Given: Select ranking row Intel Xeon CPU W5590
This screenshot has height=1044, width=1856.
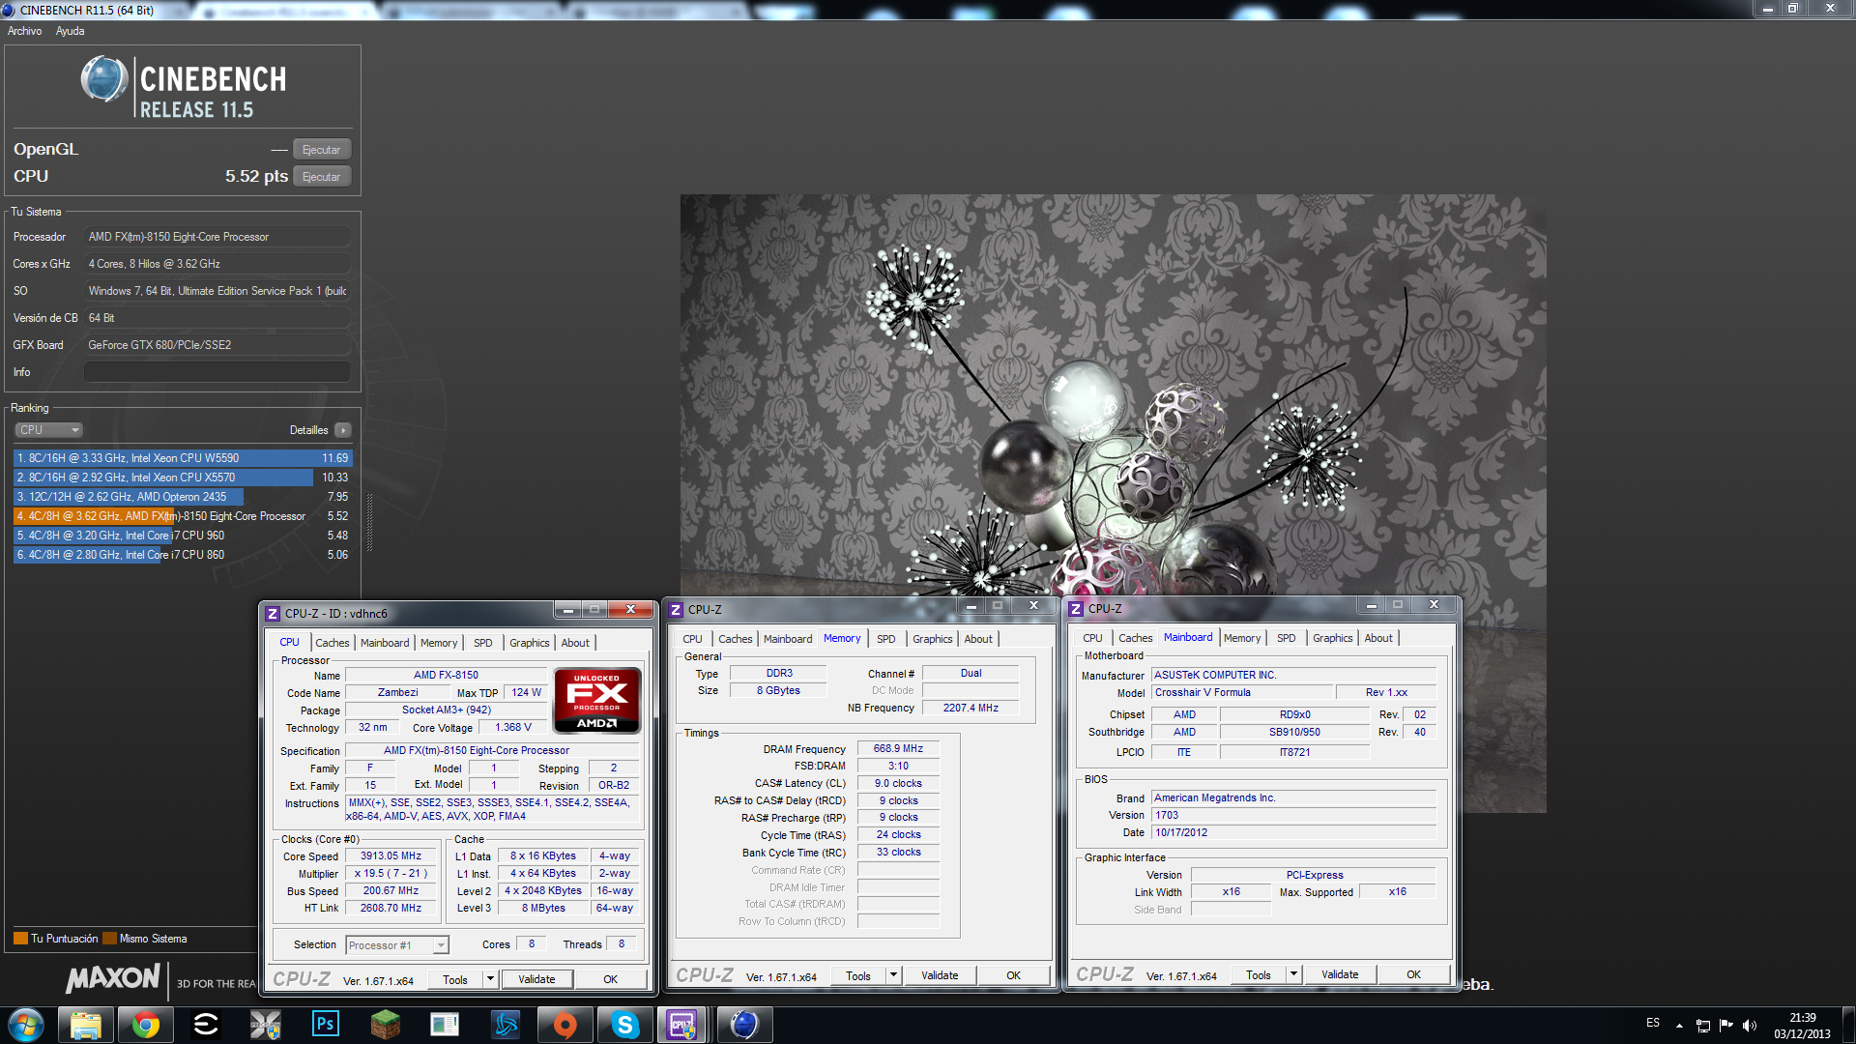Looking at the screenshot, I should coord(183,458).
